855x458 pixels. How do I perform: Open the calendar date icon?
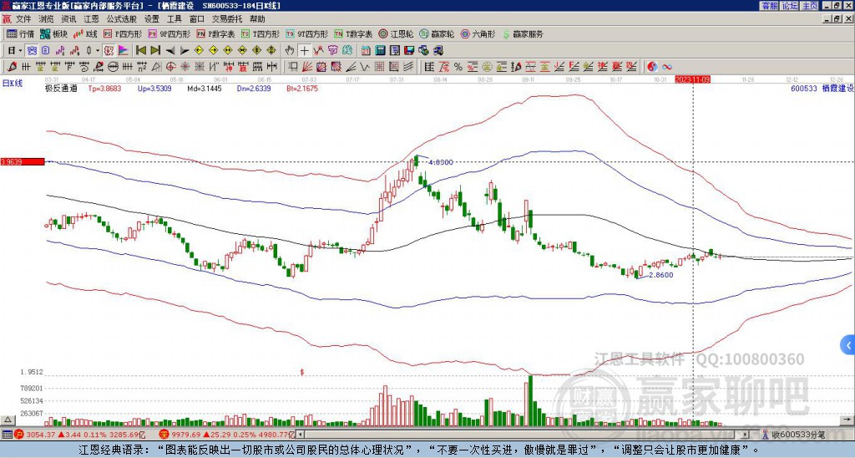366,50
